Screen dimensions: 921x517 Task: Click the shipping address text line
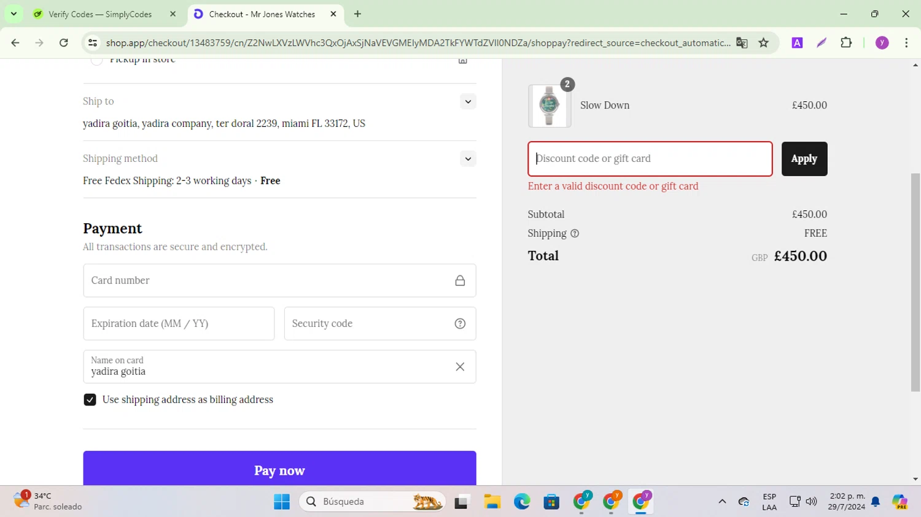click(224, 124)
